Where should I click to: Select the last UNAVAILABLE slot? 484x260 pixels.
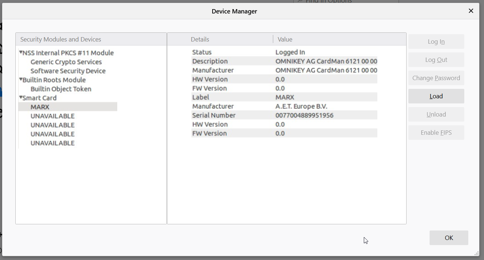point(53,143)
